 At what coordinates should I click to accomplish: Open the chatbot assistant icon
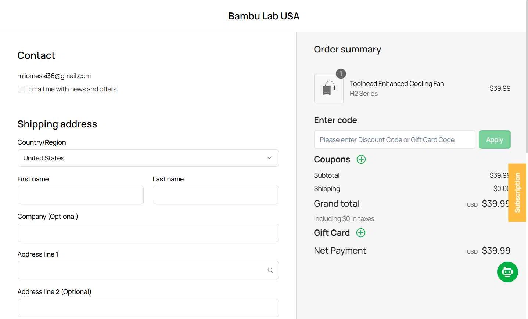click(x=507, y=272)
